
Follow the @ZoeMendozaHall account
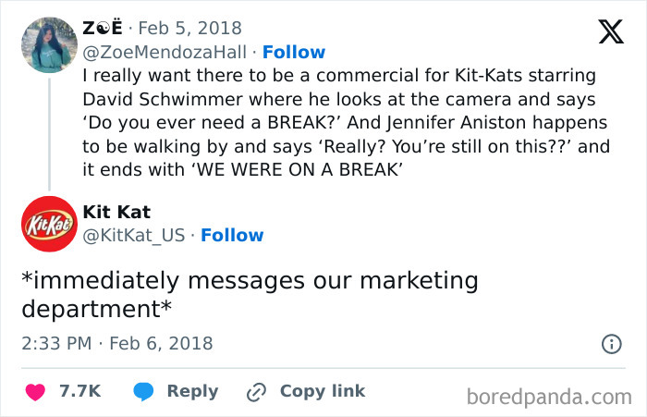(x=294, y=52)
